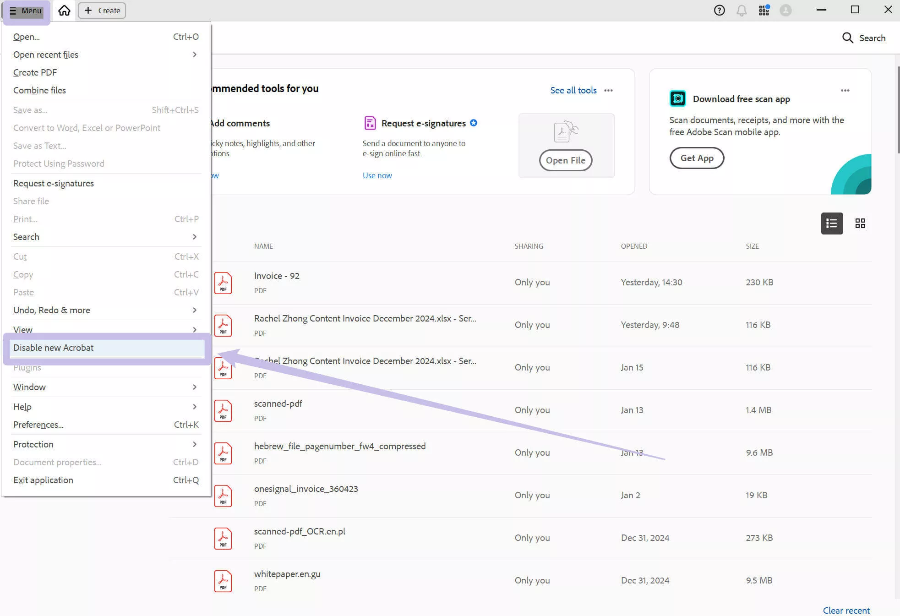The width and height of the screenshot is (900, 616).
Task: Open the Help question mark icon
Action: click(719, 10)
